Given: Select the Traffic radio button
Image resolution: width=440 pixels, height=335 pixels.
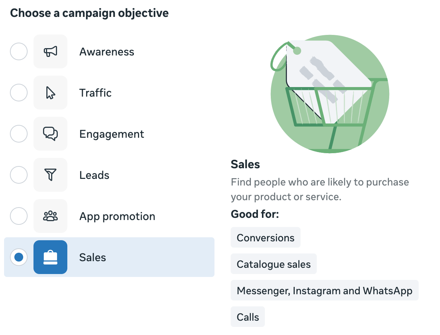Looking at the screenshot, I should click(x=18, y=93).
